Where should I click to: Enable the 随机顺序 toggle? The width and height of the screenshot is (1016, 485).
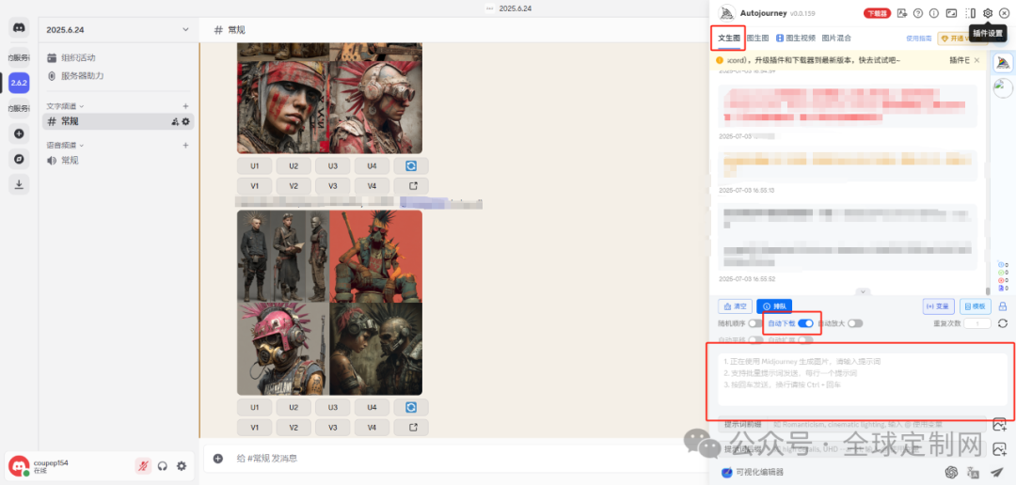click(x=754, y=323)
